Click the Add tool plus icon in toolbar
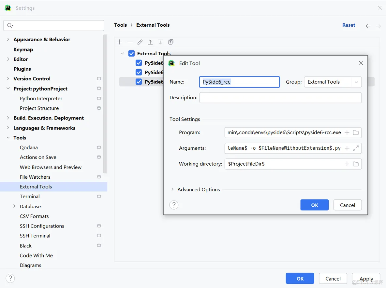Viewport: 386px width, 288px height. point(119,42)
